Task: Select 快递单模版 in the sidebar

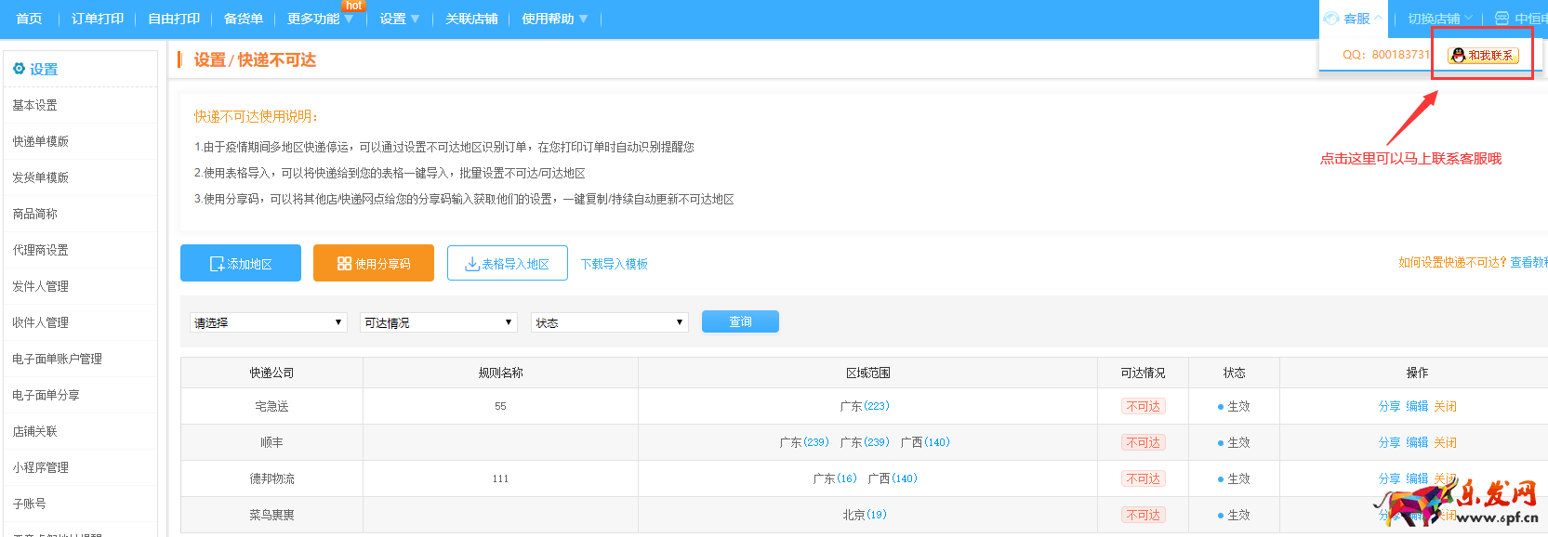Action: (41, 141)
